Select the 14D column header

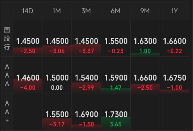28,11
